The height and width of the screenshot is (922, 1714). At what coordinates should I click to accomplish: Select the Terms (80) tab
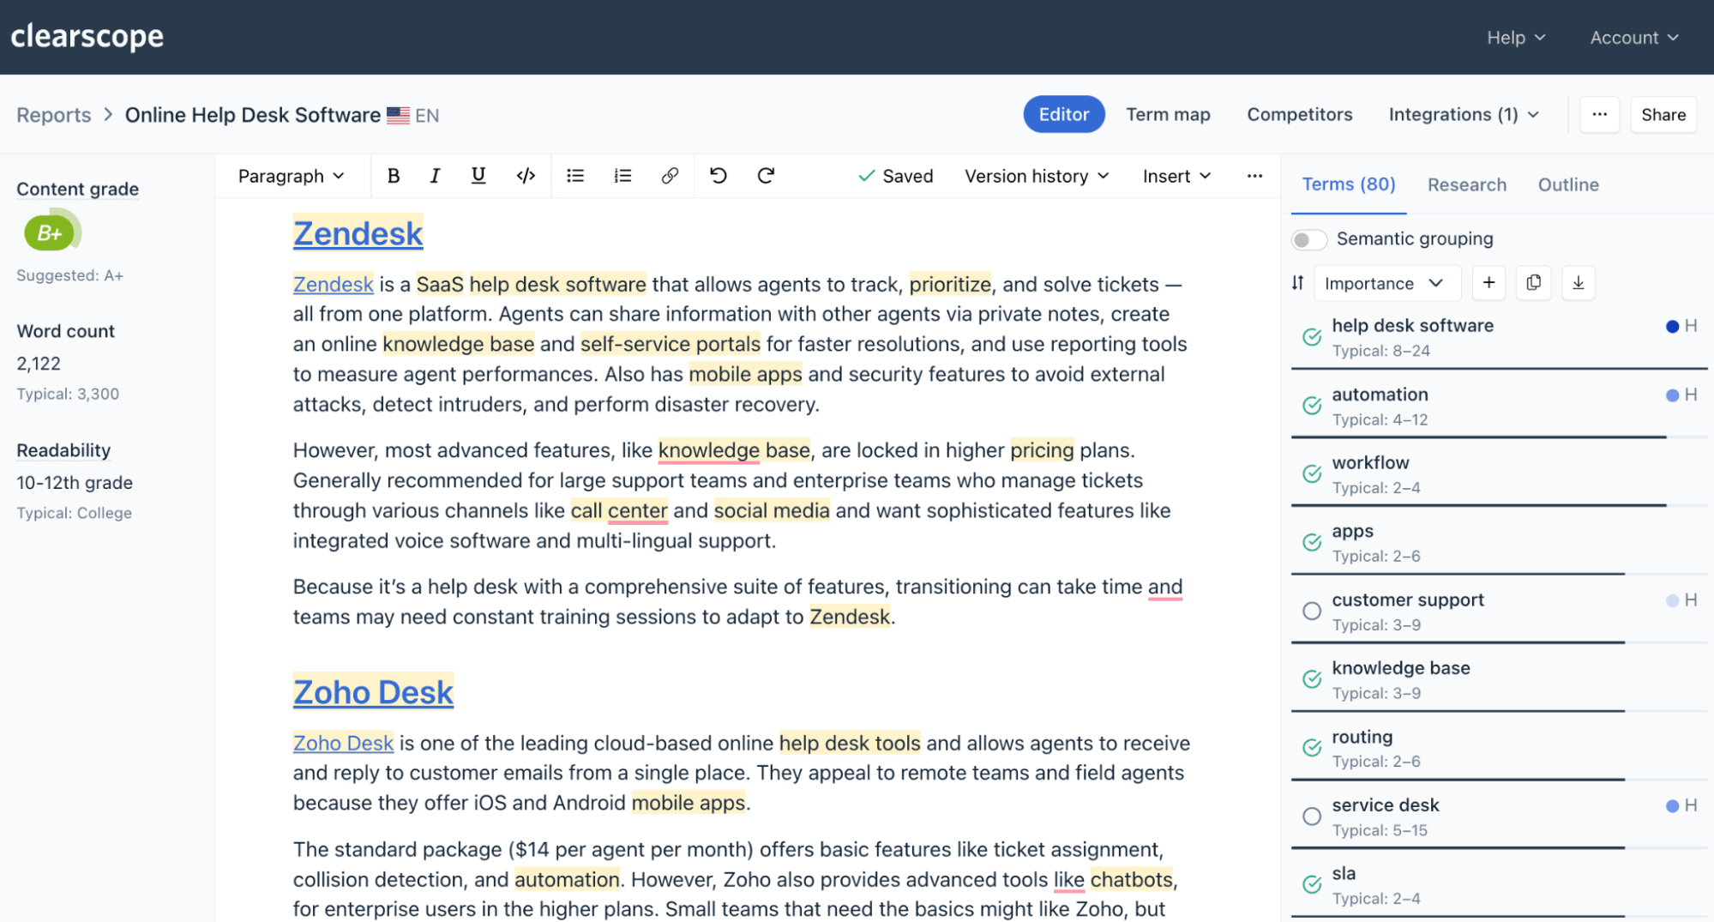coord(1349,184)
